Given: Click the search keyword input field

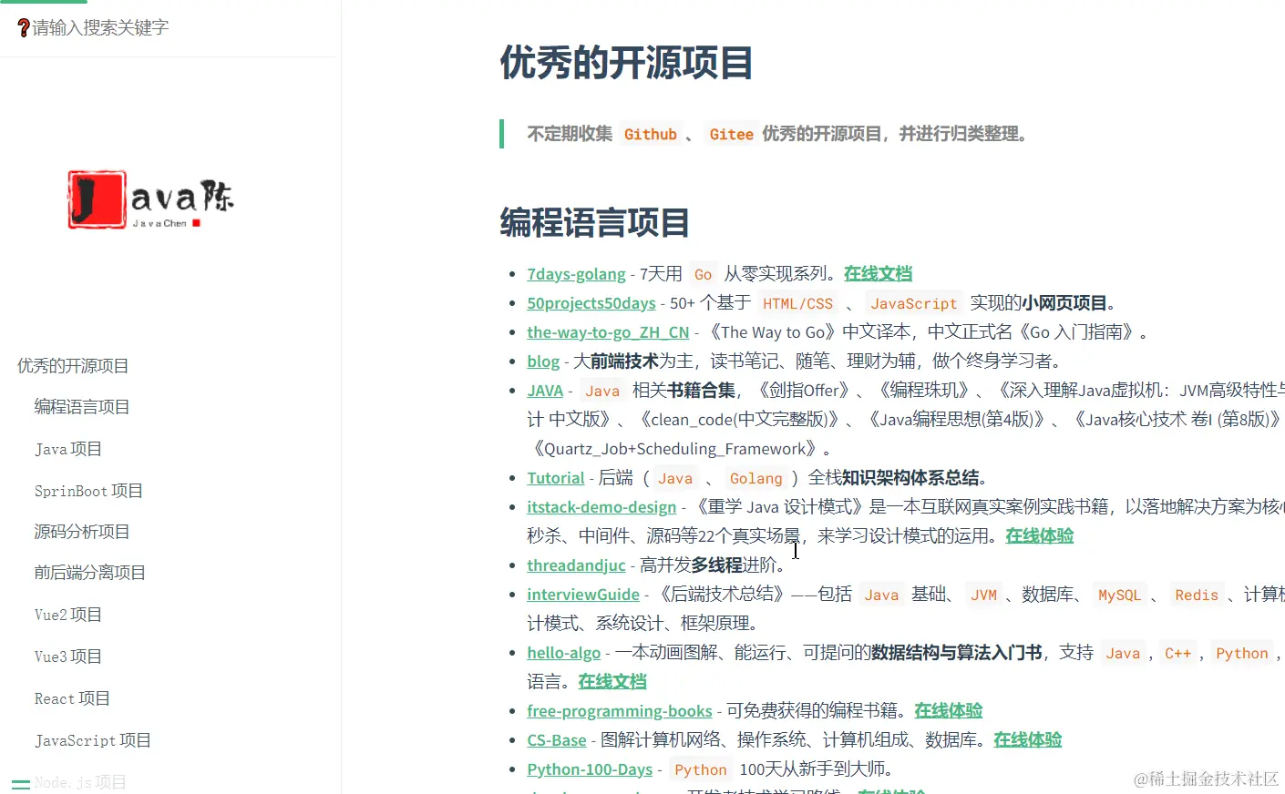Looking at the screenshot, I should pyautogui.click(x=169, y=28).
